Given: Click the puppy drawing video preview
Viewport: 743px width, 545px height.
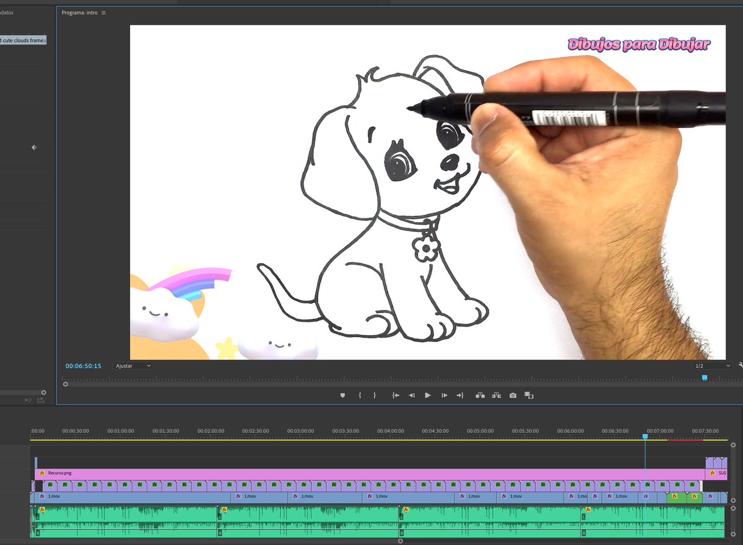Looking at the screenshot, I should pos(427,192).
